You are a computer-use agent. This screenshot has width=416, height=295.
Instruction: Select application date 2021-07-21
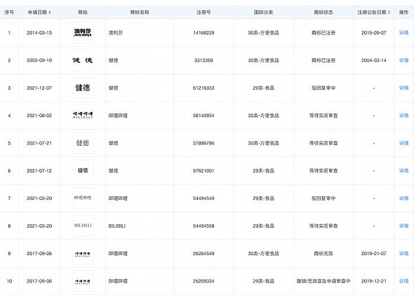point(39,143)
